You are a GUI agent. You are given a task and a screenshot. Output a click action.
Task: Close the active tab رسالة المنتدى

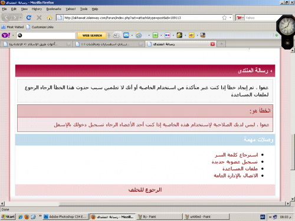click(212, 44)
